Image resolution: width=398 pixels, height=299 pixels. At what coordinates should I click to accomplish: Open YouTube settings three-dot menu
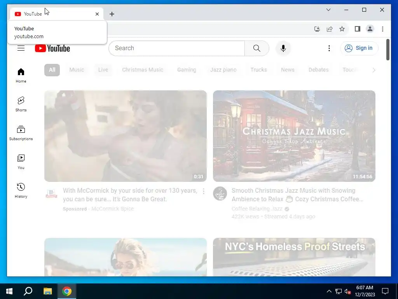[x=329, y=48]
